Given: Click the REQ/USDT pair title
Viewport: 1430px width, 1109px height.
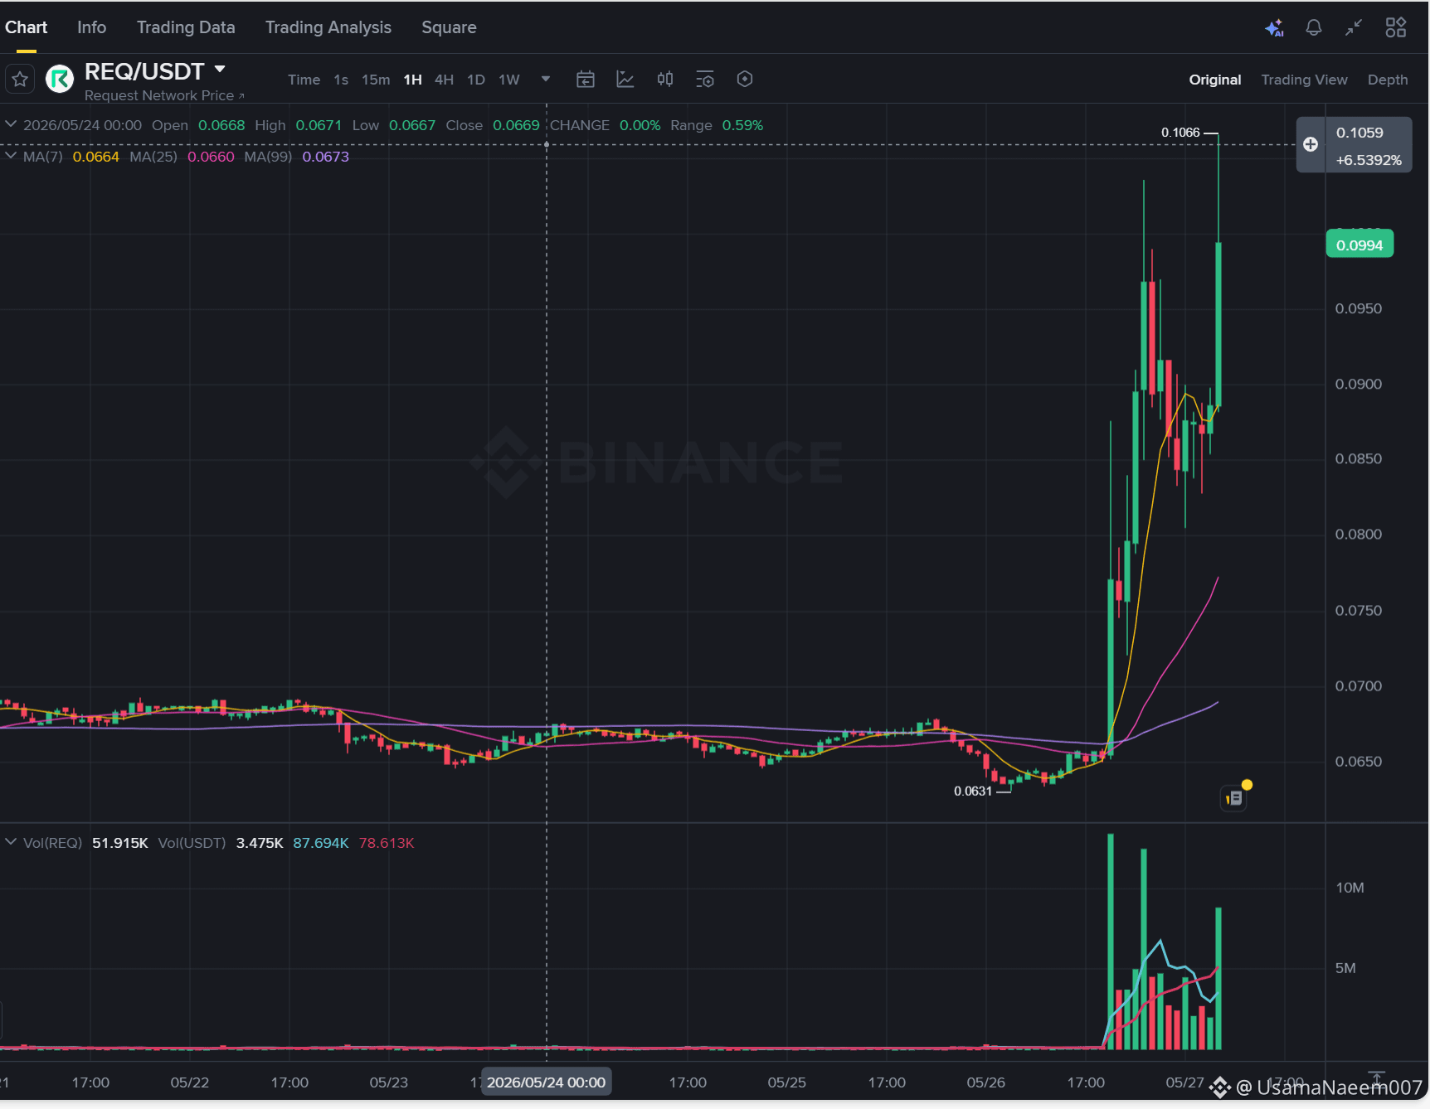Looking at the screenshot, I should (x=144, y=71).
